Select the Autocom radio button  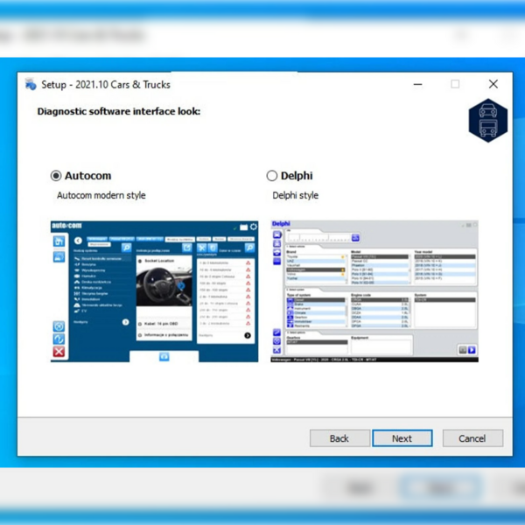[56, 176]
